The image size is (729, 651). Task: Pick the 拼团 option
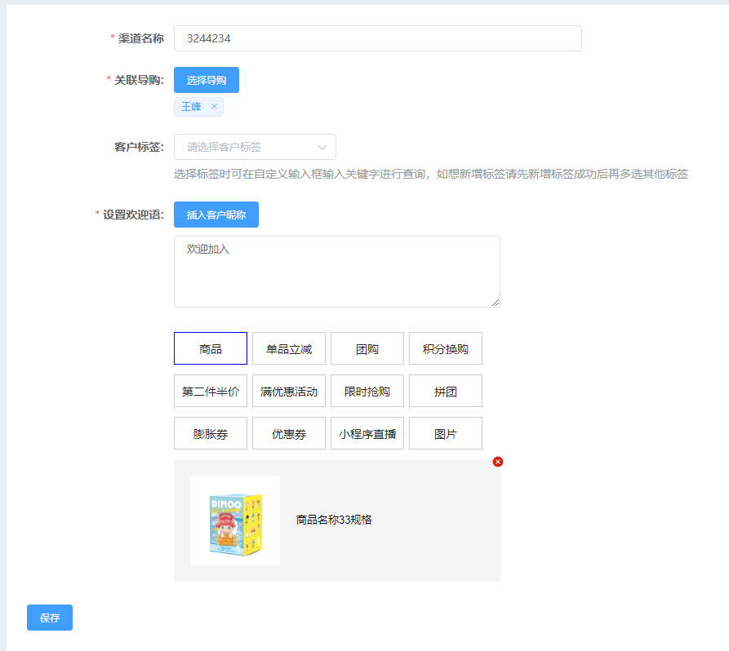445,391
